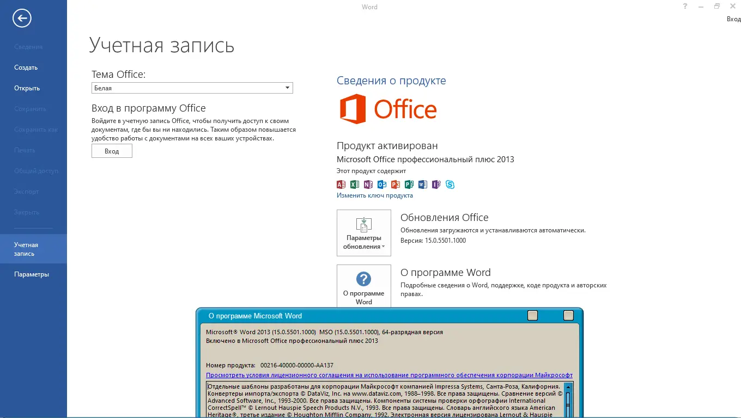Click the Версия: 15.0.5501.1000 text

point(433,241)
